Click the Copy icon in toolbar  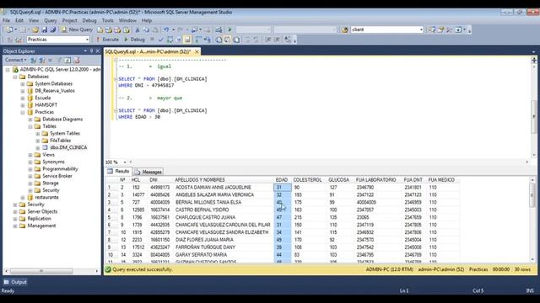[x=146, y=30]
